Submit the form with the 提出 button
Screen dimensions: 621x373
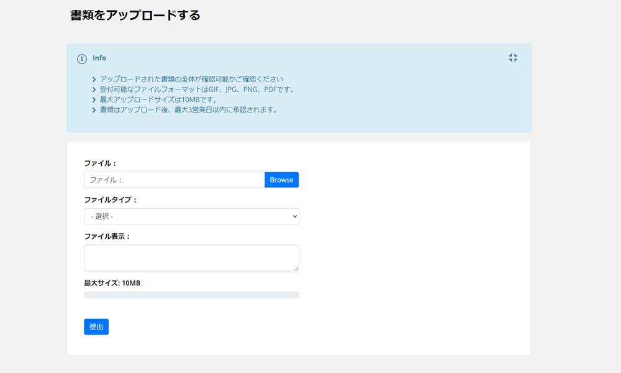(96, 326)
